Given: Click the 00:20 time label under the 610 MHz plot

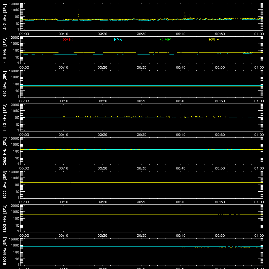Looking at the screenshot, I should 103,101.
